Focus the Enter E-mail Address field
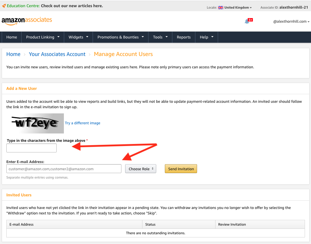Viewport: 311px width, 244px height. coord(64,169)
